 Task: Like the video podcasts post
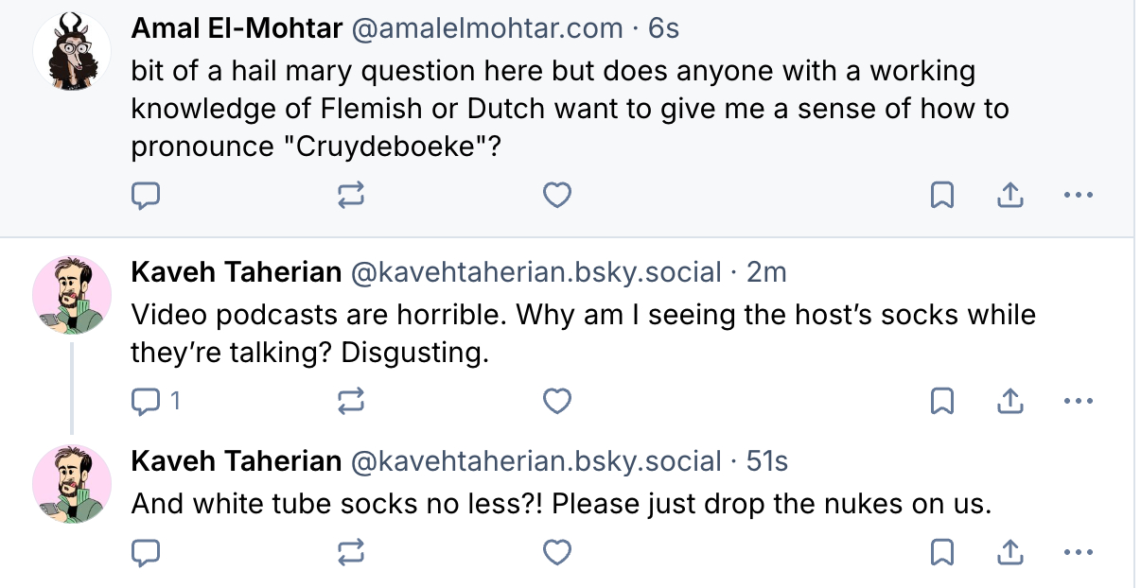click(x=557, y=402)
